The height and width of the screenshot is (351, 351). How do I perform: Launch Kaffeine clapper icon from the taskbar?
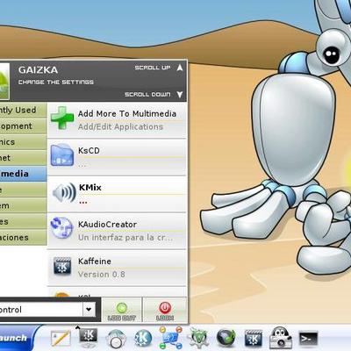pos(254,339)
